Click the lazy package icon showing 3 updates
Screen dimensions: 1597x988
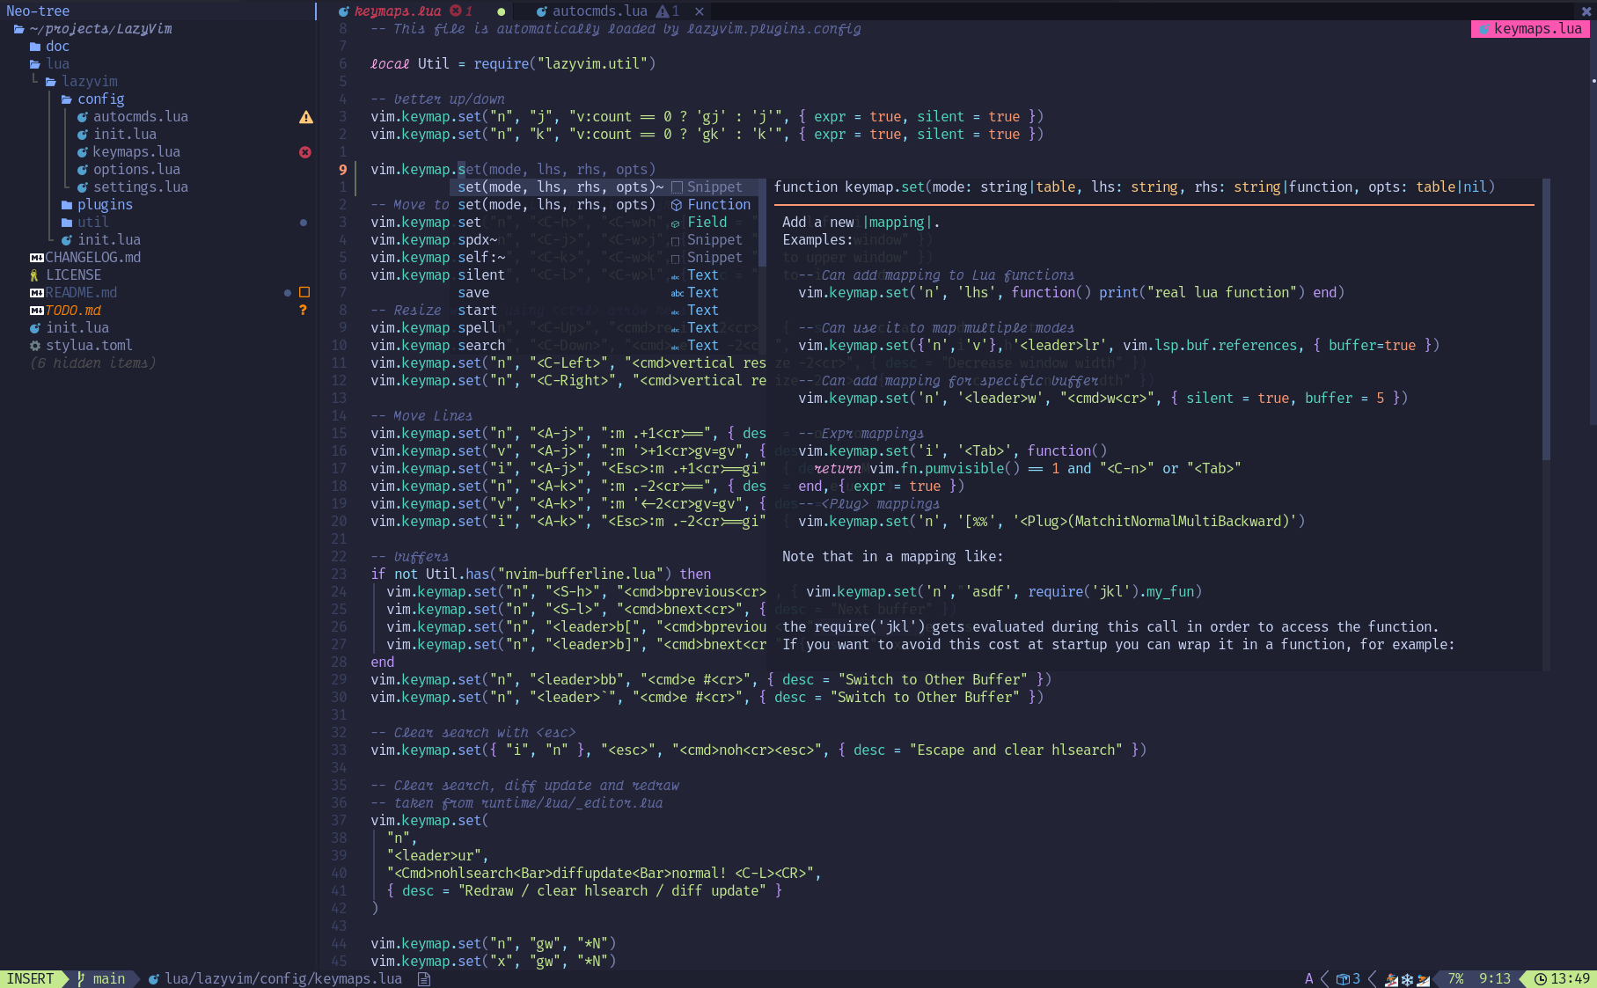[x=1344, y=978]
